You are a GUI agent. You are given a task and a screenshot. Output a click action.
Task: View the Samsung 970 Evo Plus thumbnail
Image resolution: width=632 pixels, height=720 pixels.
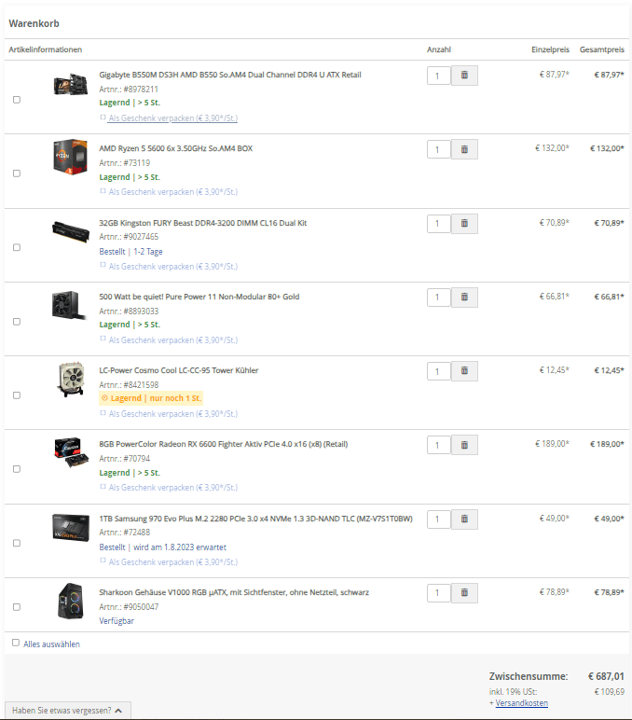(71, 528)
